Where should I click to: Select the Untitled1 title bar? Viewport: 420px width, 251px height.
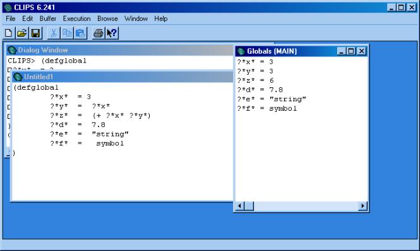coord(123,77)
